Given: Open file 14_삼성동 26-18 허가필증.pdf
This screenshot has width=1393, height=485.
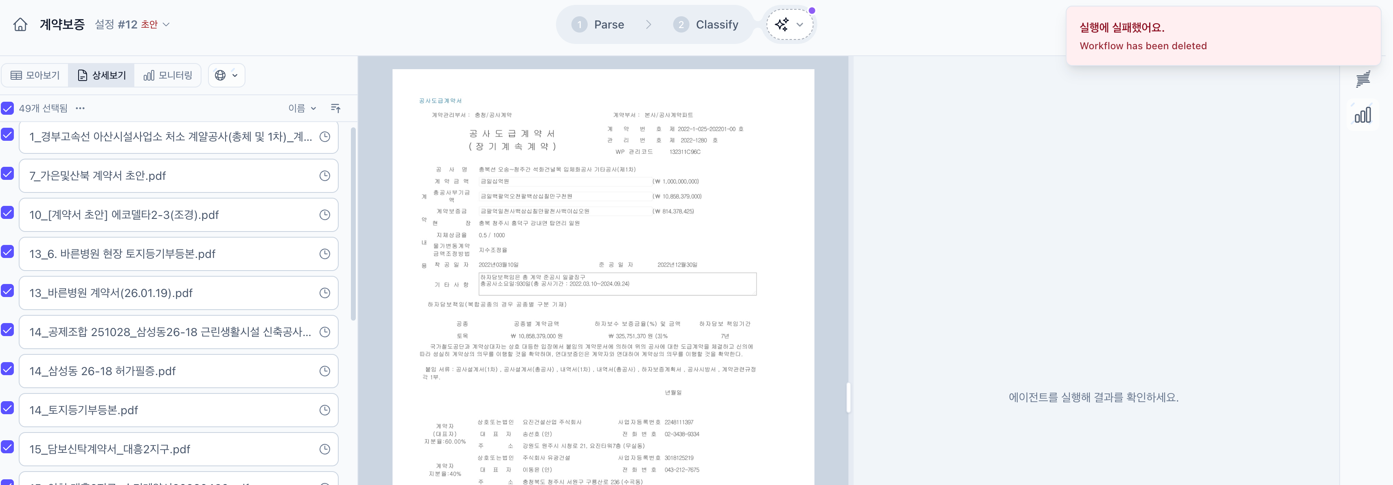Looking at the screenshot, I should click(x=178, y=371).
